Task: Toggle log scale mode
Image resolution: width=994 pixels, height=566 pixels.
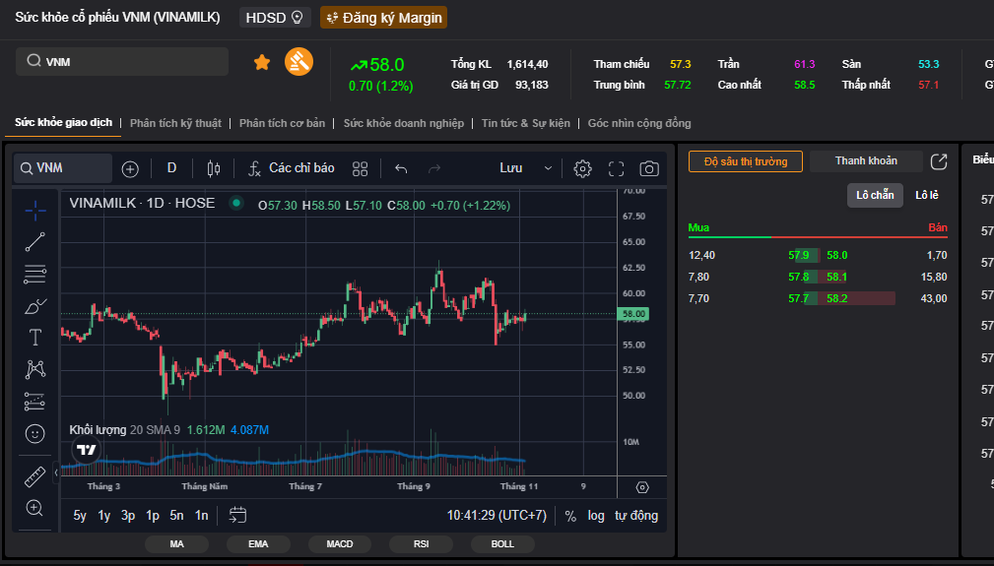Action: pos(596,516)
